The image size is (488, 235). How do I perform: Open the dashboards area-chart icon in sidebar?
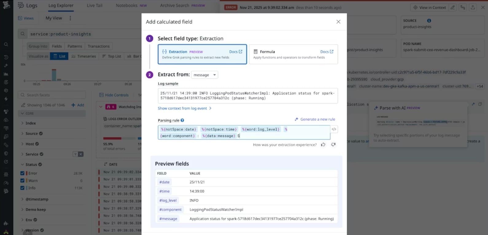6,74
